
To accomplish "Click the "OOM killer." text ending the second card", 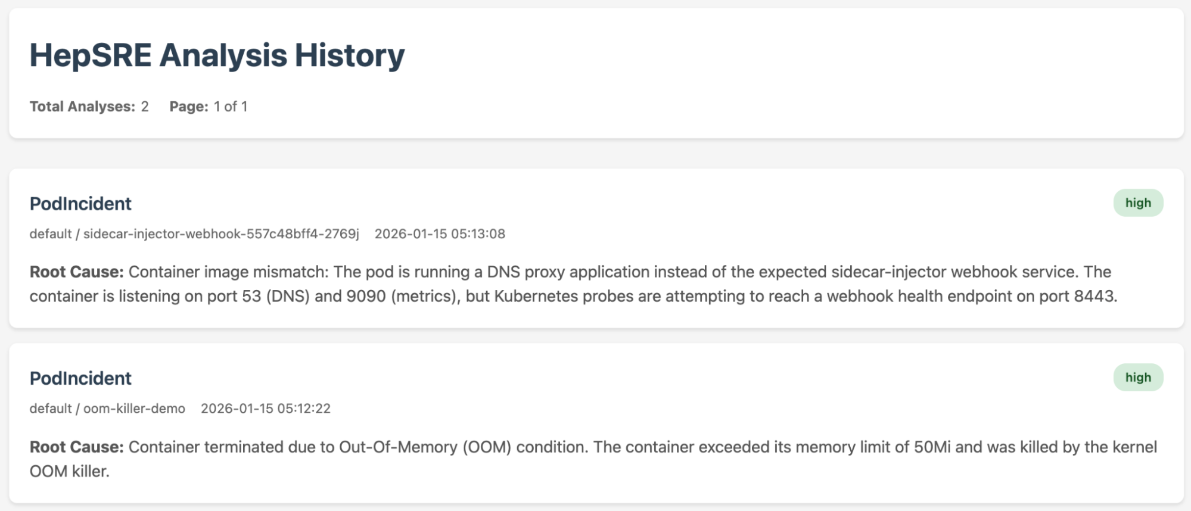I will tap(69, 472).
